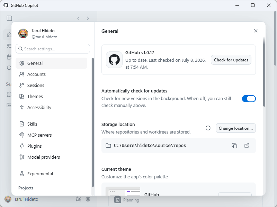Click the folder icon beside repos path
The height and width of the screenshot is (207, 277).
[x=108, y=146]
